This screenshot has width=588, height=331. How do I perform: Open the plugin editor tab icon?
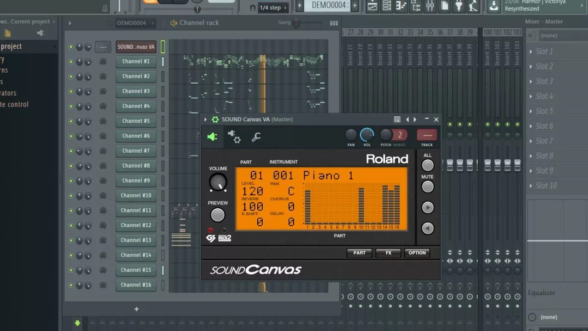coord(212,137)
